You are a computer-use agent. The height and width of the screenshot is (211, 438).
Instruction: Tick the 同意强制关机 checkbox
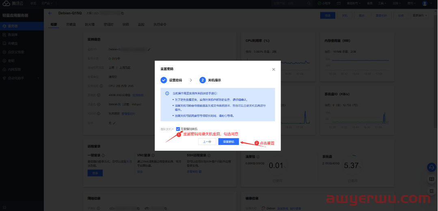coord(178,129)
